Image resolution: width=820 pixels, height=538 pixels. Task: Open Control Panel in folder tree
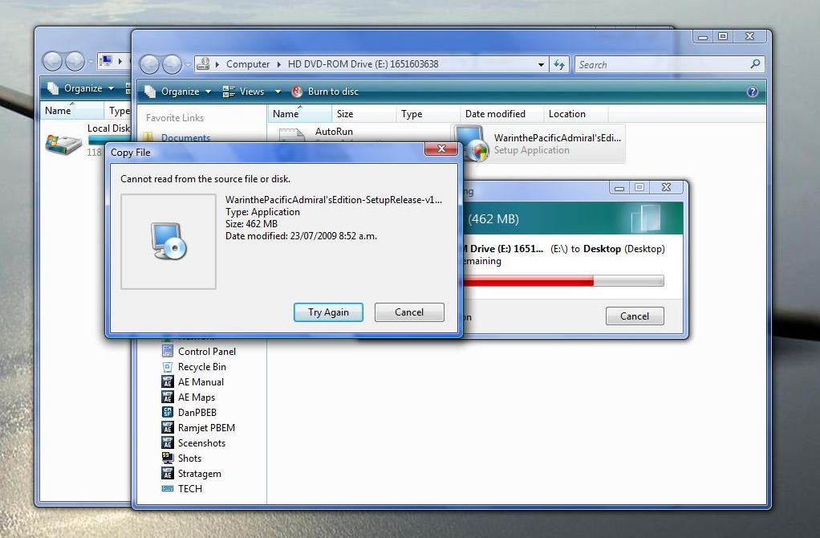[206, 352]
